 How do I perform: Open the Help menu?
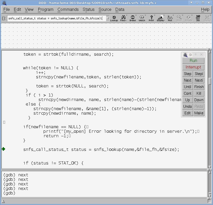[205, 10]
